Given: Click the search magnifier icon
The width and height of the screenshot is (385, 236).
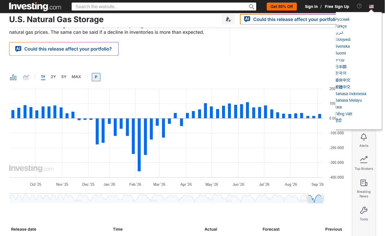Looking at the screenshot, I should click(252, 7).
